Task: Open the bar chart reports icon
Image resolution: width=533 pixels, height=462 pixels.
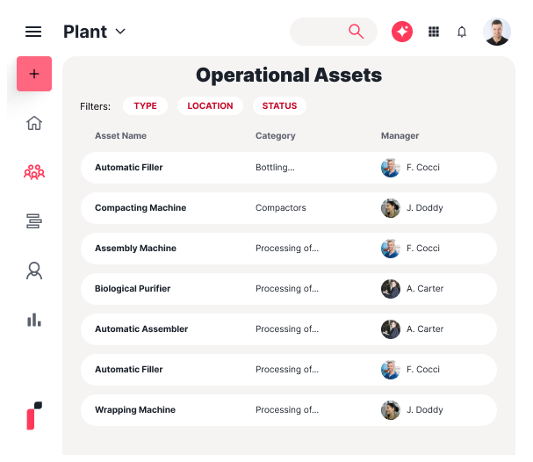Action: tap(34, 320)
